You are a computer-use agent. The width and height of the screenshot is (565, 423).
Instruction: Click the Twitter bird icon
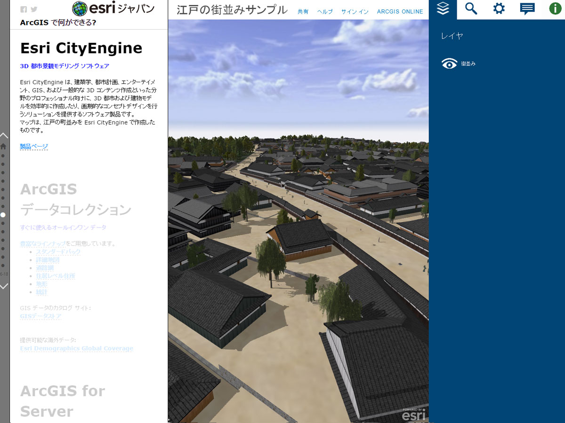34,9
